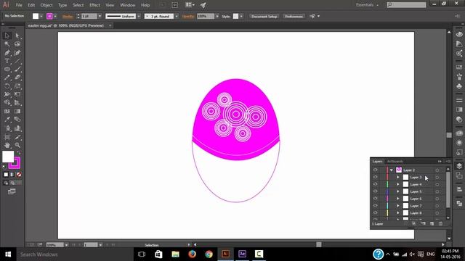Expand Layer 4 disclosure triangle
The height and width of the screenshot is (261, 465).
398,184
